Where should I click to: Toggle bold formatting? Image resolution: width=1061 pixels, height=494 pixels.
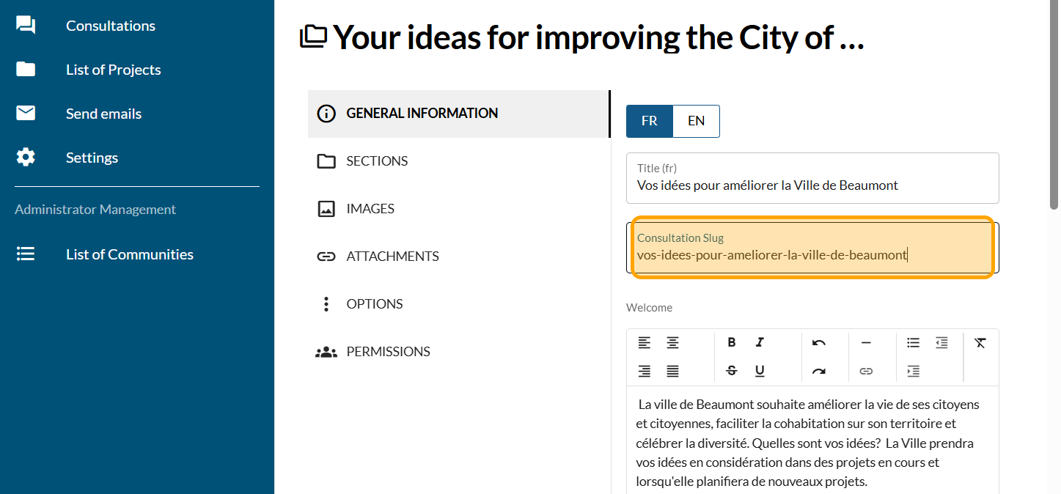pyautogui.click(x=731, y=343)
